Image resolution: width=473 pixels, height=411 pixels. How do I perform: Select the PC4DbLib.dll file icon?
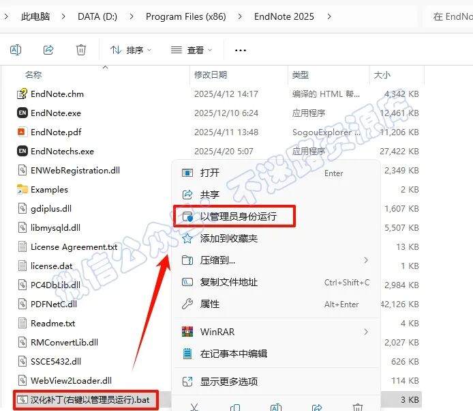pyautogui.click(x=22, y=285)
